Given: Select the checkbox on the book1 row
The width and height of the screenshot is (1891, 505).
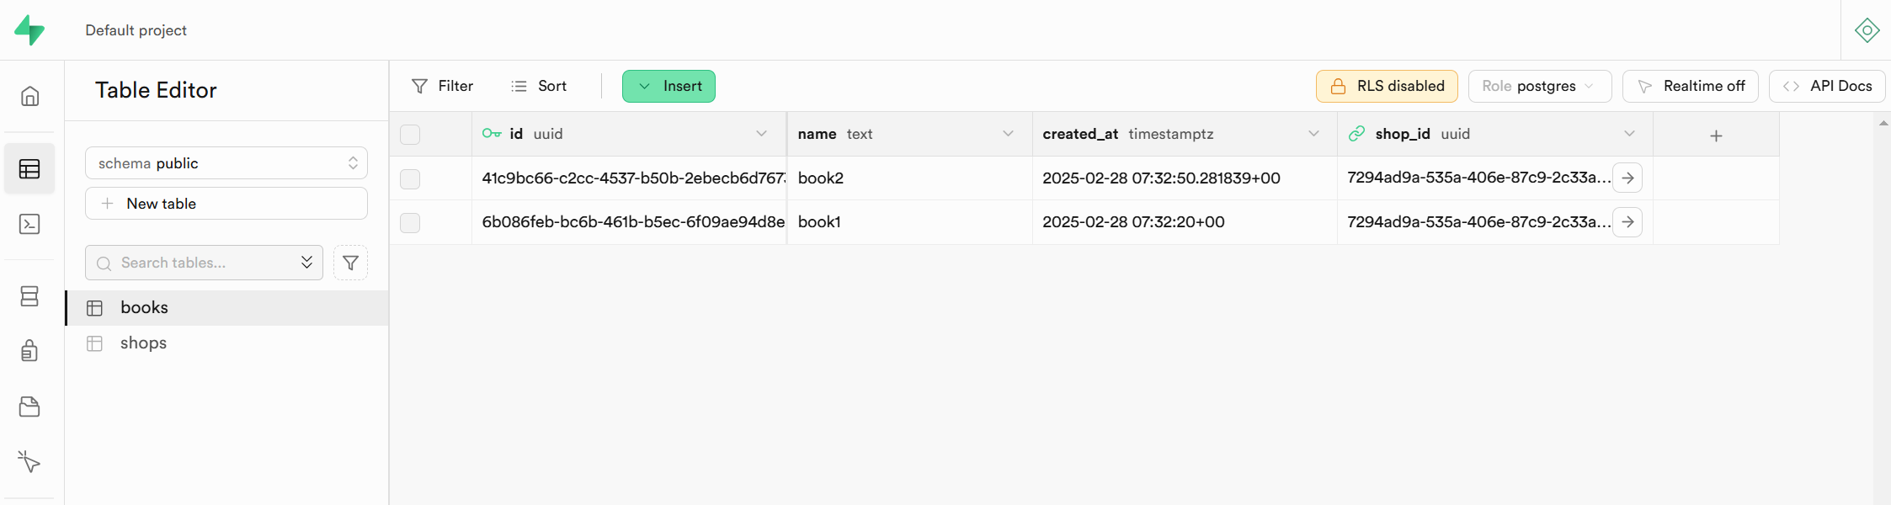Looking at the screenshot, I should [410, 222].
